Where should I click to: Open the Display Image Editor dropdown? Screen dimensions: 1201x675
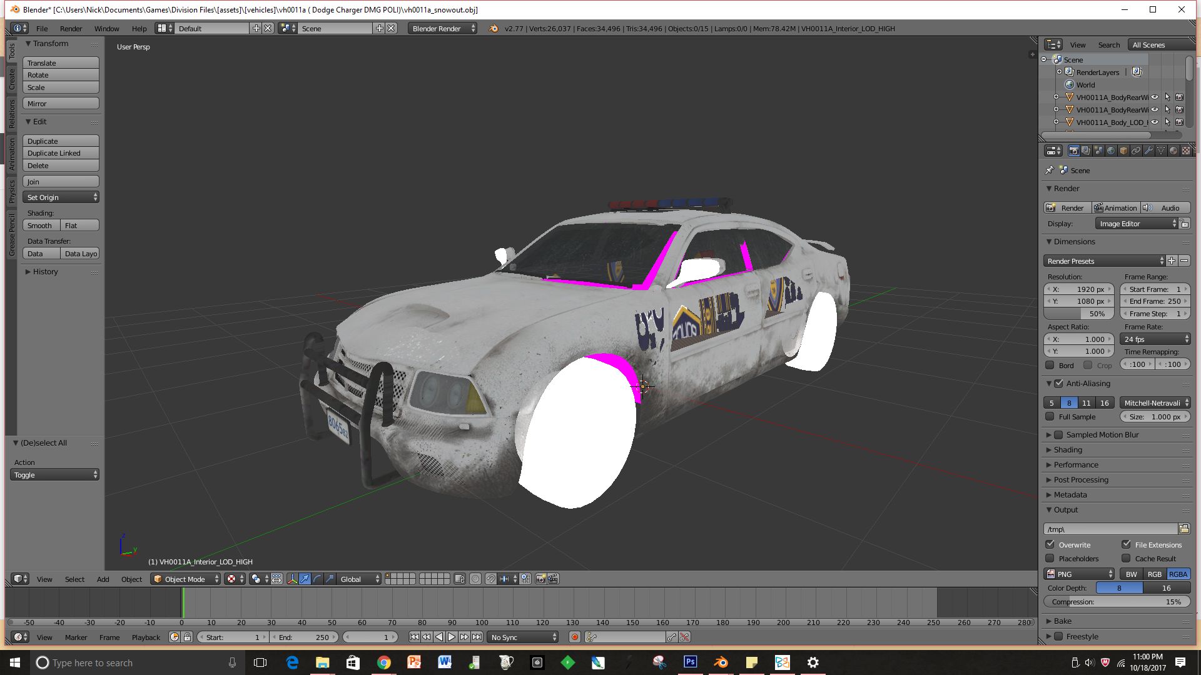point(1137,224)
